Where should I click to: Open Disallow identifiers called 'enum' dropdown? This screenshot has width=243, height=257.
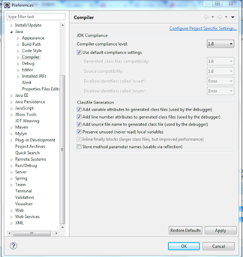point(221,91)
